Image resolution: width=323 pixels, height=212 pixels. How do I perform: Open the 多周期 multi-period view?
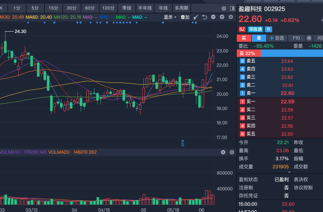point(181,8)
